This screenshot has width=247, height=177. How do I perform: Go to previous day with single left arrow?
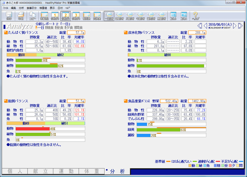pos(205,26)
